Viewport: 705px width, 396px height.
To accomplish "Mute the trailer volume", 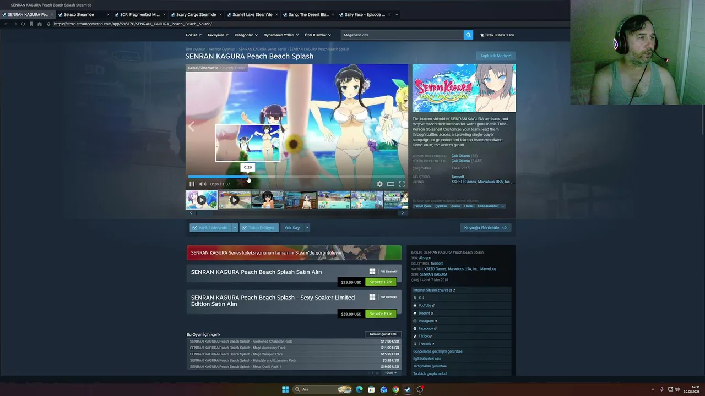I will tap(203, 184).
